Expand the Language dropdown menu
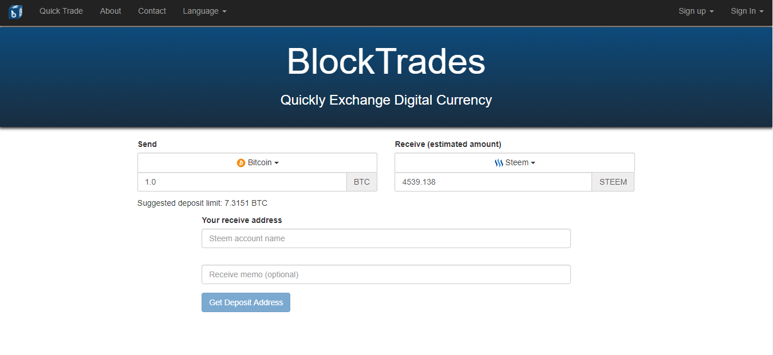 click(204, 11)
